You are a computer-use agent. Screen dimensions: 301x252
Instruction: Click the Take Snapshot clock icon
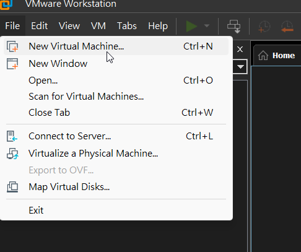click(x=264, y=27)
